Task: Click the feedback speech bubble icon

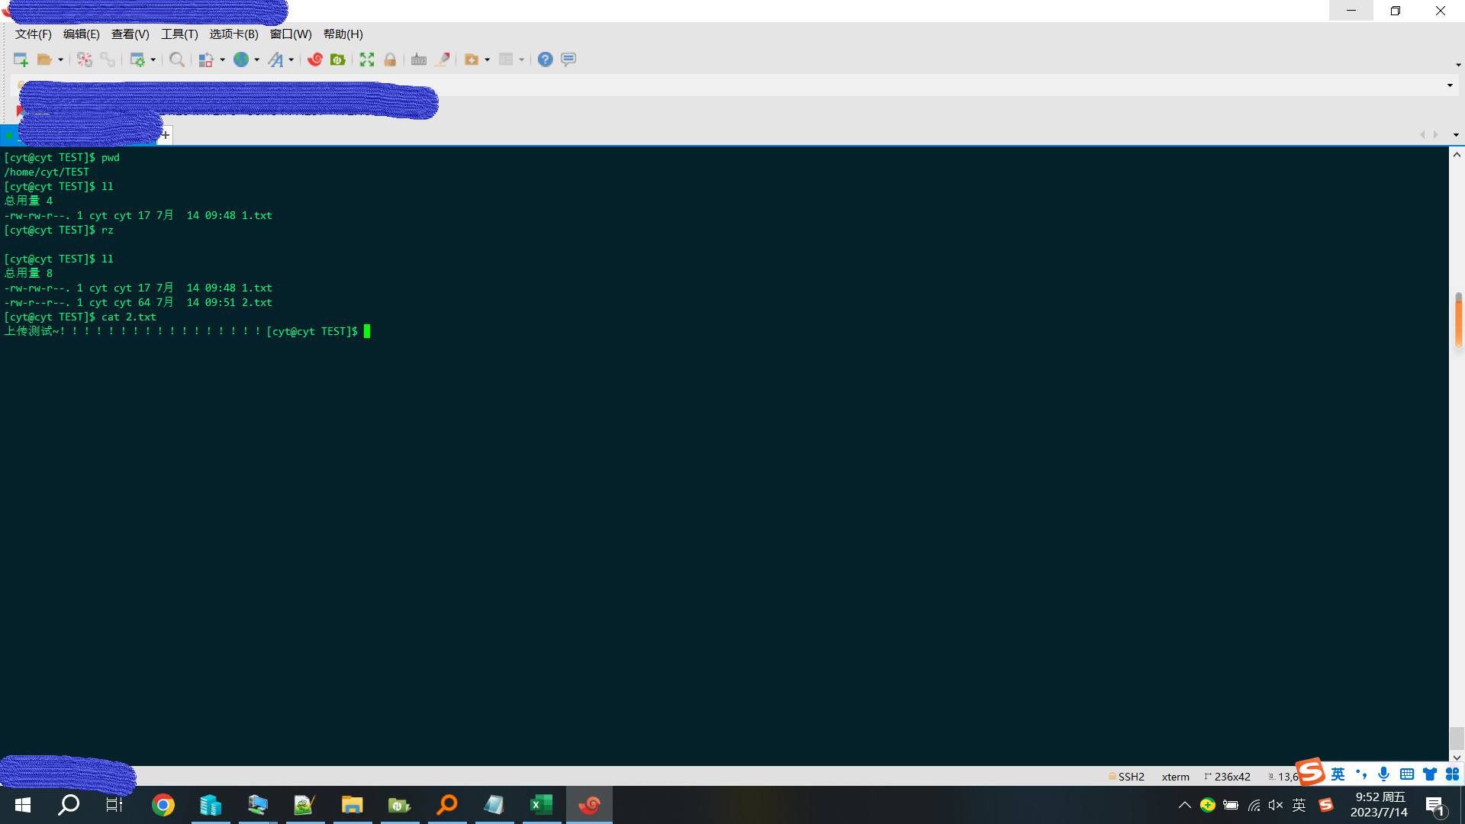Action: click(x=568, y=60)
